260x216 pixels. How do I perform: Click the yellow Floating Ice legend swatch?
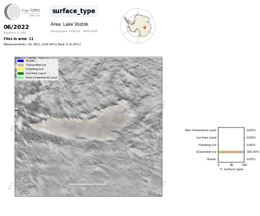pos(21,69)
